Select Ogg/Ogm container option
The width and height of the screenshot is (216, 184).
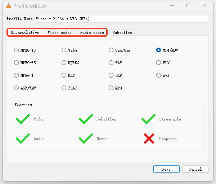pyautogui.click(x=111, y=50)
